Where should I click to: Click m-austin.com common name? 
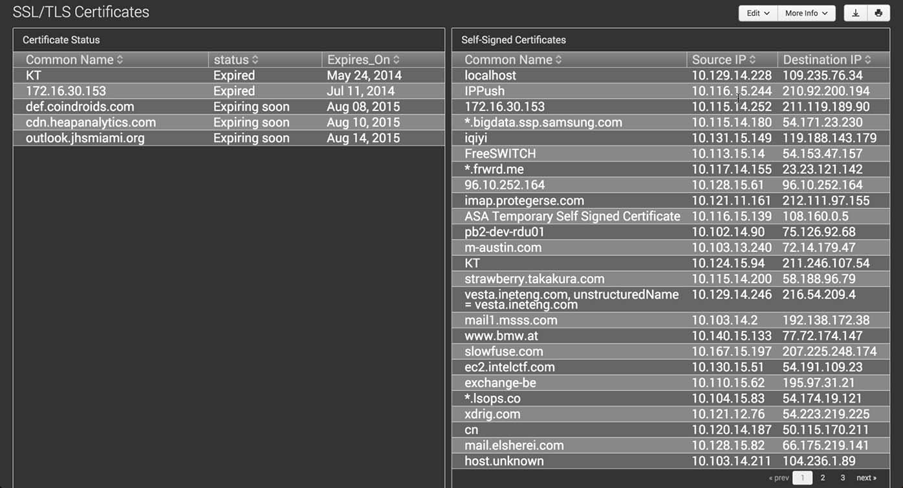(x=503, y=248)
